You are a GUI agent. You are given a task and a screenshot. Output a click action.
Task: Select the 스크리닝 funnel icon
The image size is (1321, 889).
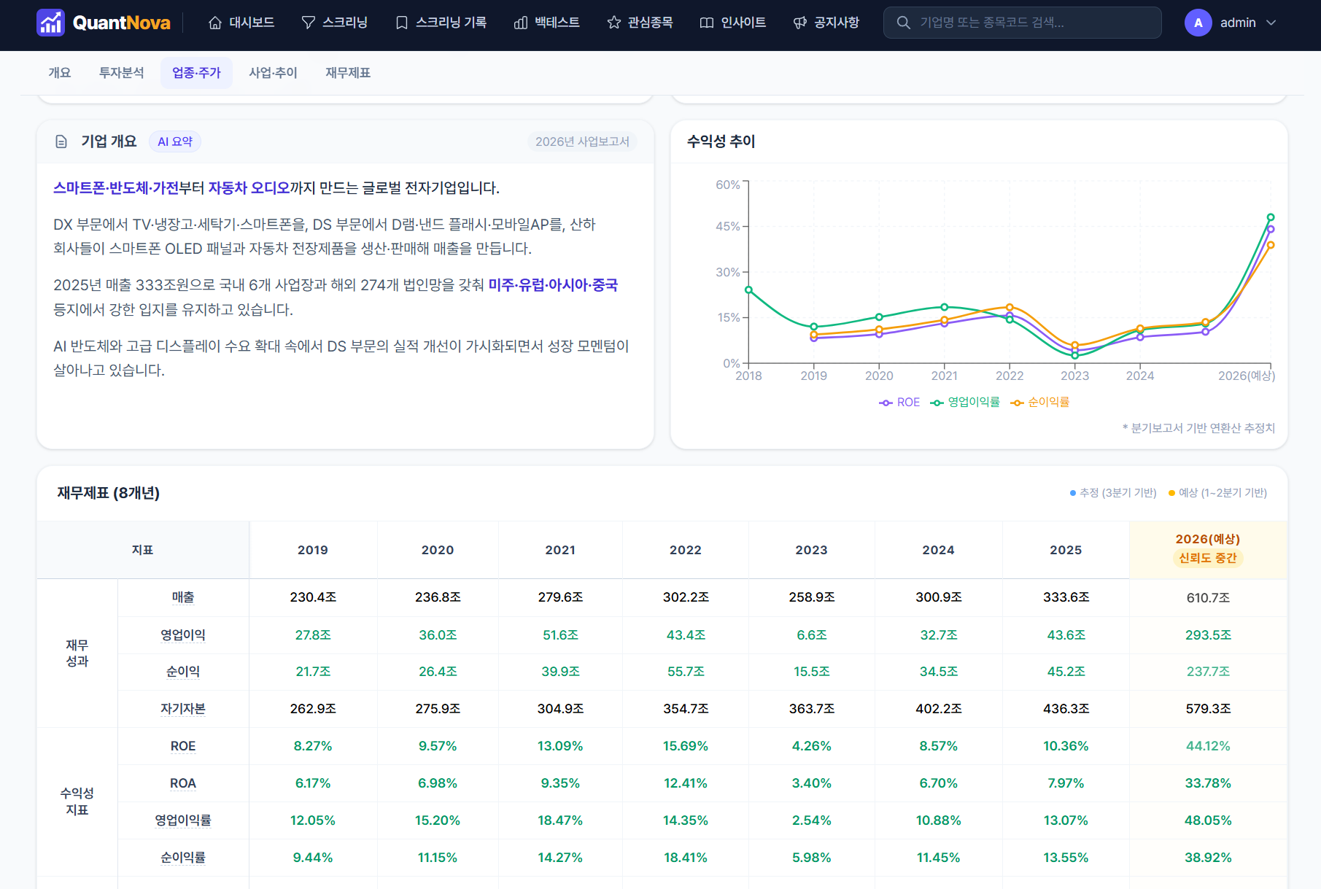309,23
